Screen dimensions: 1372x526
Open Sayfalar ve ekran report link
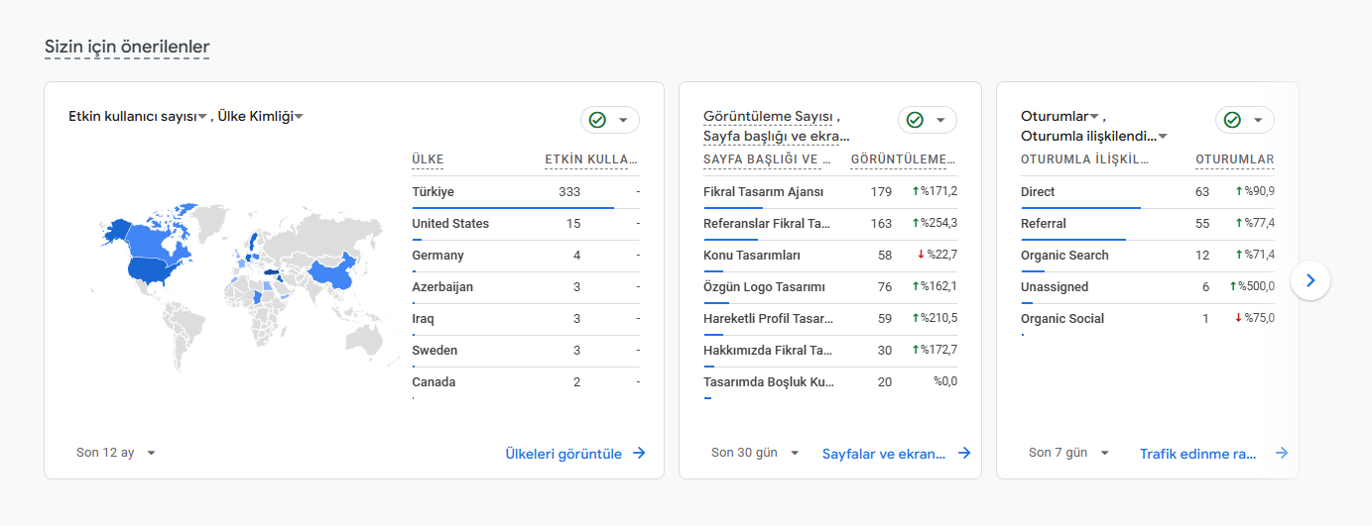884,454
